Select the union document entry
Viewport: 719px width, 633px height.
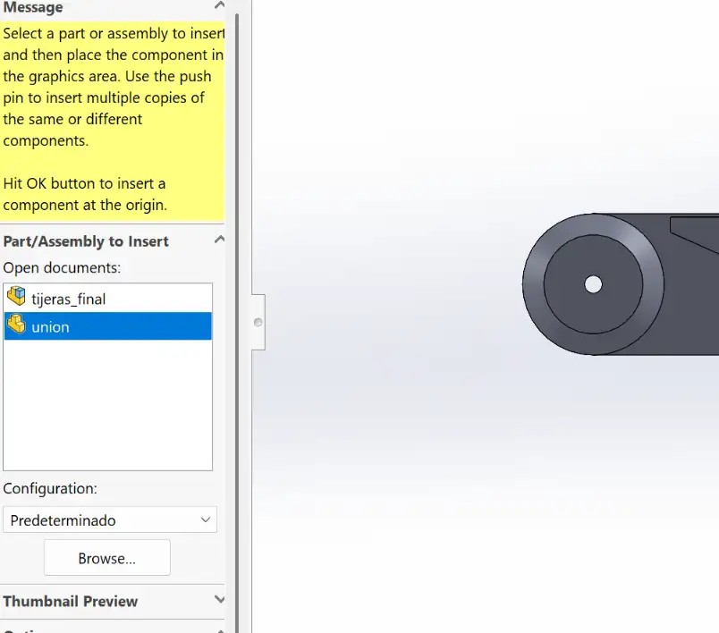107,326
